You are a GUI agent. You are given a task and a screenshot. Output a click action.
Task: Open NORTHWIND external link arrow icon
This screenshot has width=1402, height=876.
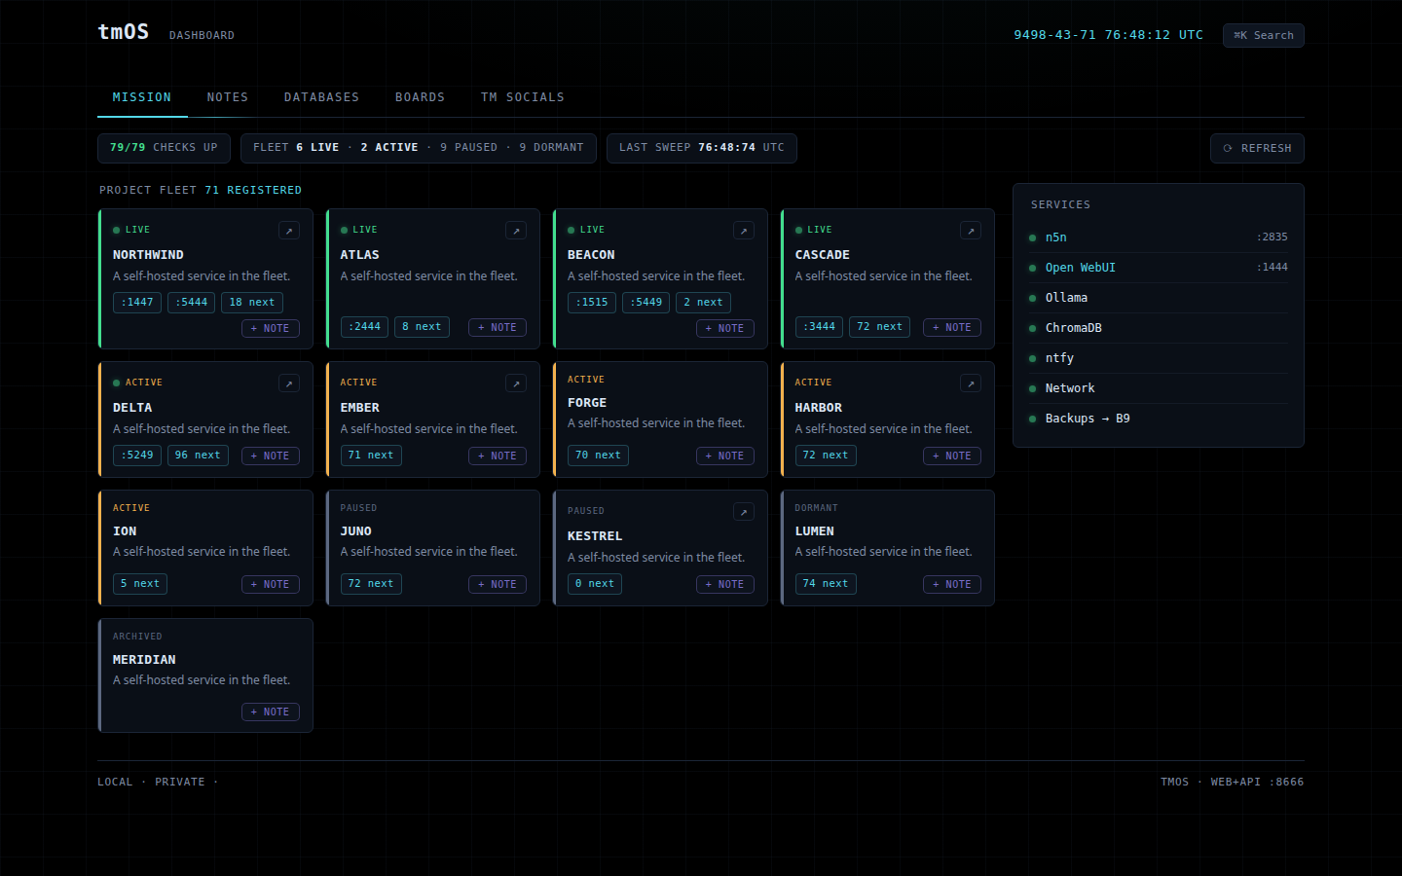[288, 231]
